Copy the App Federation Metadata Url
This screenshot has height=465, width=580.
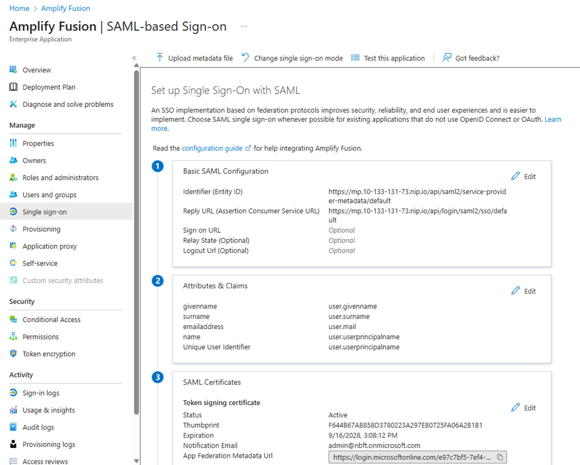point(500,457)
